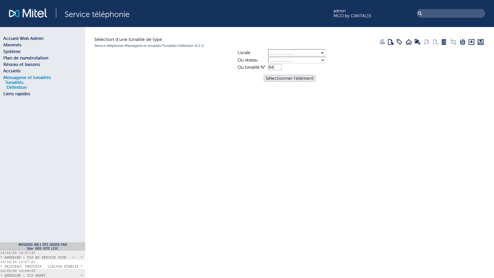
Task: Click MV5000-R8.1 SP1 /B200 FRA text
Action: tap(42, 245)
